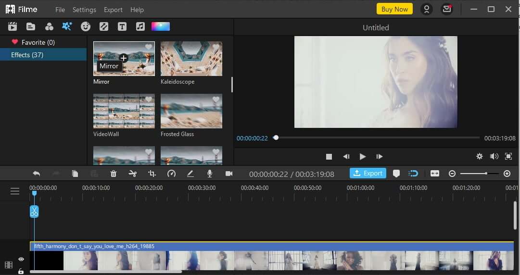Click the blue 00:00:00:22 preview timecode
This screenshot has height=275, width=520.
click(x=252, y=138)
